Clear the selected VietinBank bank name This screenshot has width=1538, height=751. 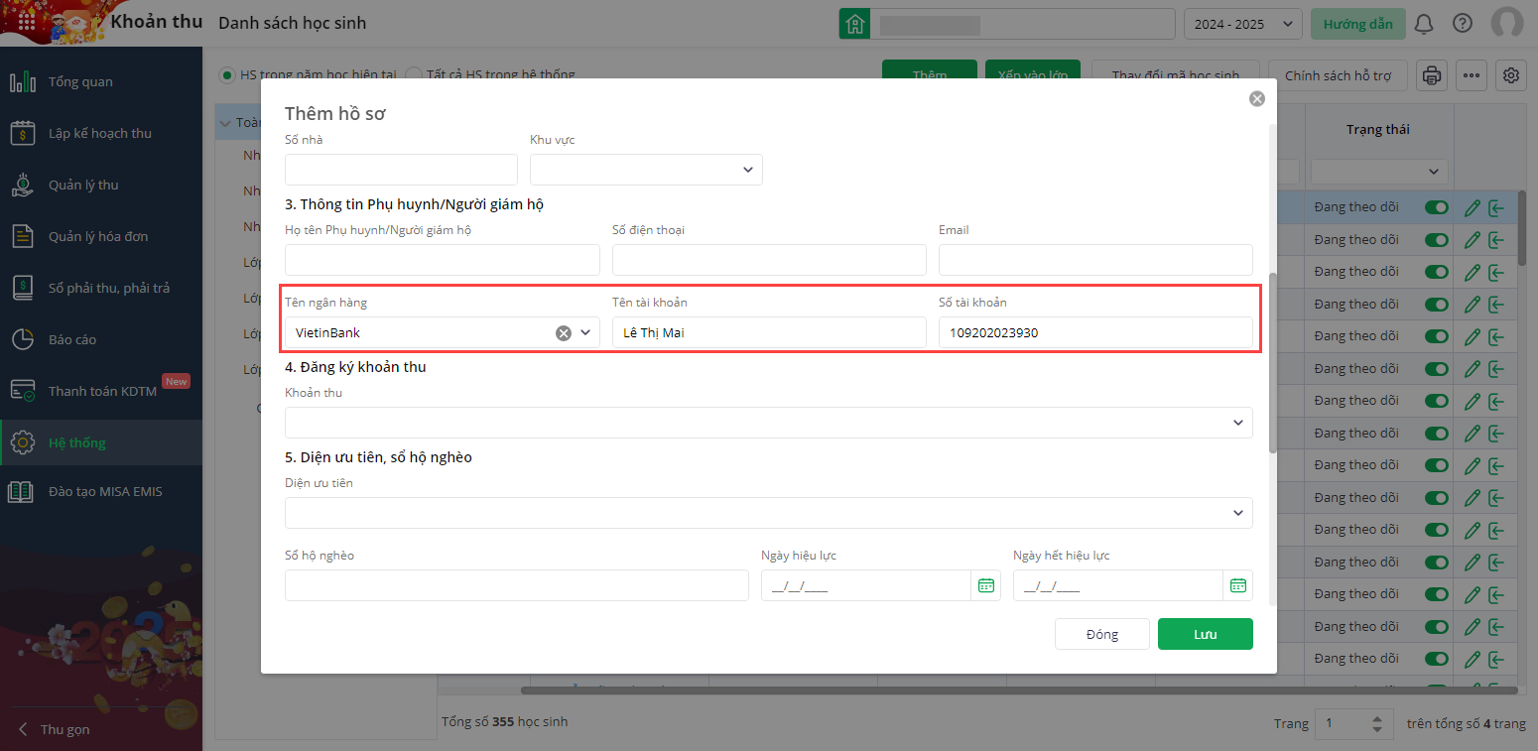pos(564,333)
